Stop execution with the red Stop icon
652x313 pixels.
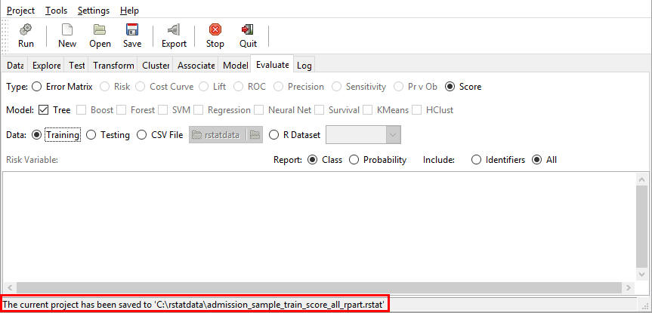pyautogui.click(x=215, y=29)
